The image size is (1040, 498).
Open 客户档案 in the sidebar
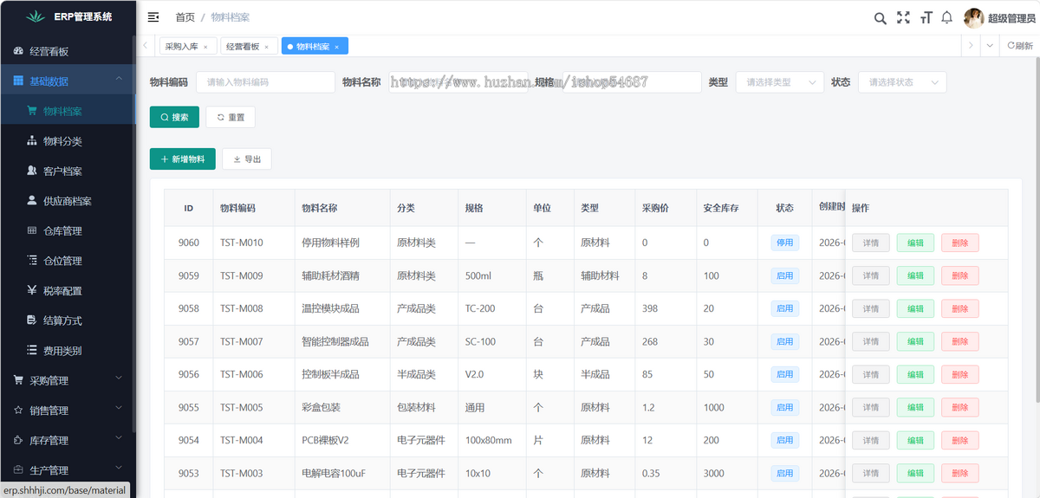coord(68,171)
